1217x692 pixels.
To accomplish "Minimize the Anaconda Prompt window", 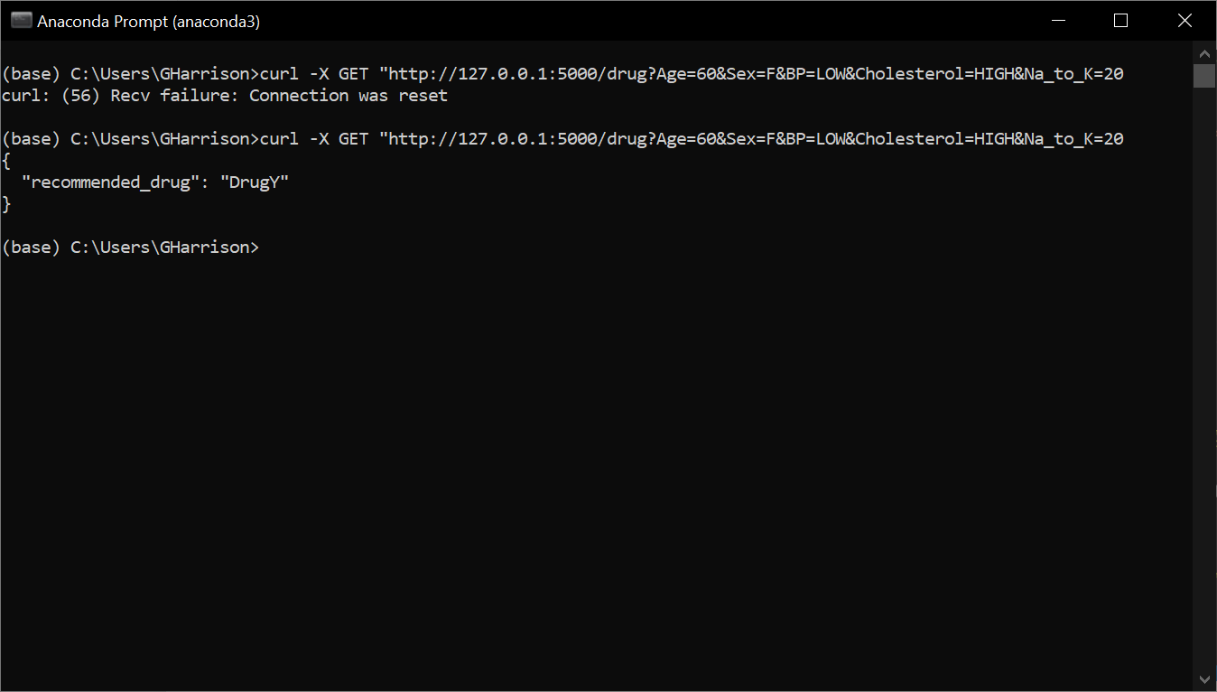I will click(x=1057, y=21).
